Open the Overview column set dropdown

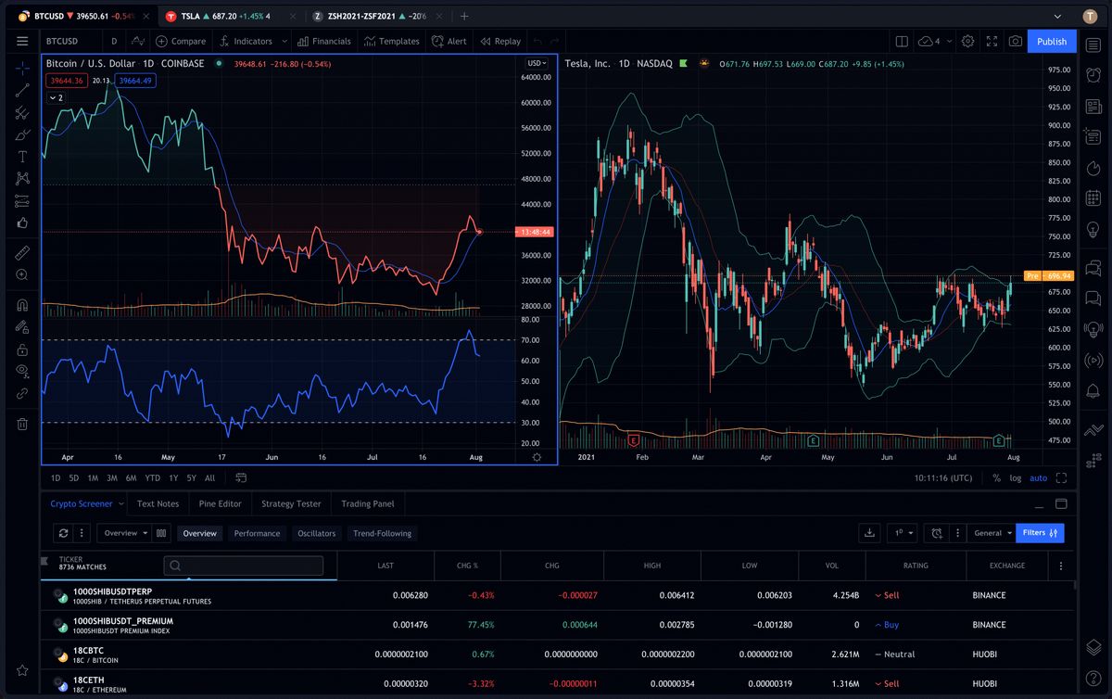[123, 533]
